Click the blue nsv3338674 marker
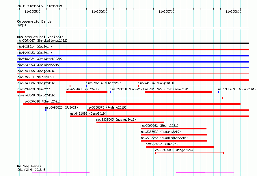Image resolution: width=257 pixels, height=176 pixels. [219, 92]
